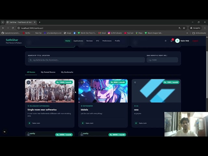
Task: Click the Rs. 10000 / month badge
Action: click(64, 82)
